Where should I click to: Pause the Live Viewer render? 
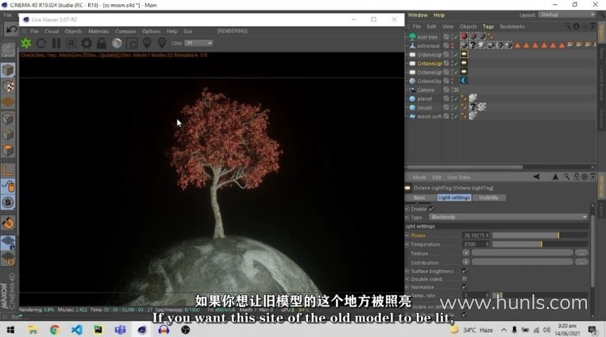(56, 43)
